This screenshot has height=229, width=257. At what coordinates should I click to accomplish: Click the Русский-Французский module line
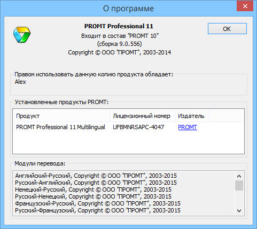[x=98, y=210]
